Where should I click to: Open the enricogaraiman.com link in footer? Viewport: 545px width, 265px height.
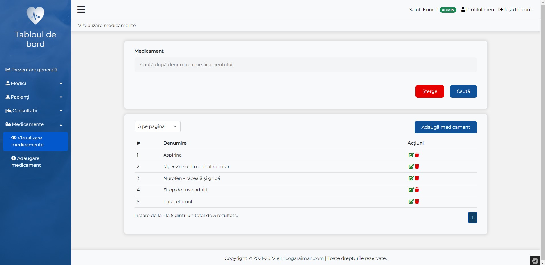point(300,258)
